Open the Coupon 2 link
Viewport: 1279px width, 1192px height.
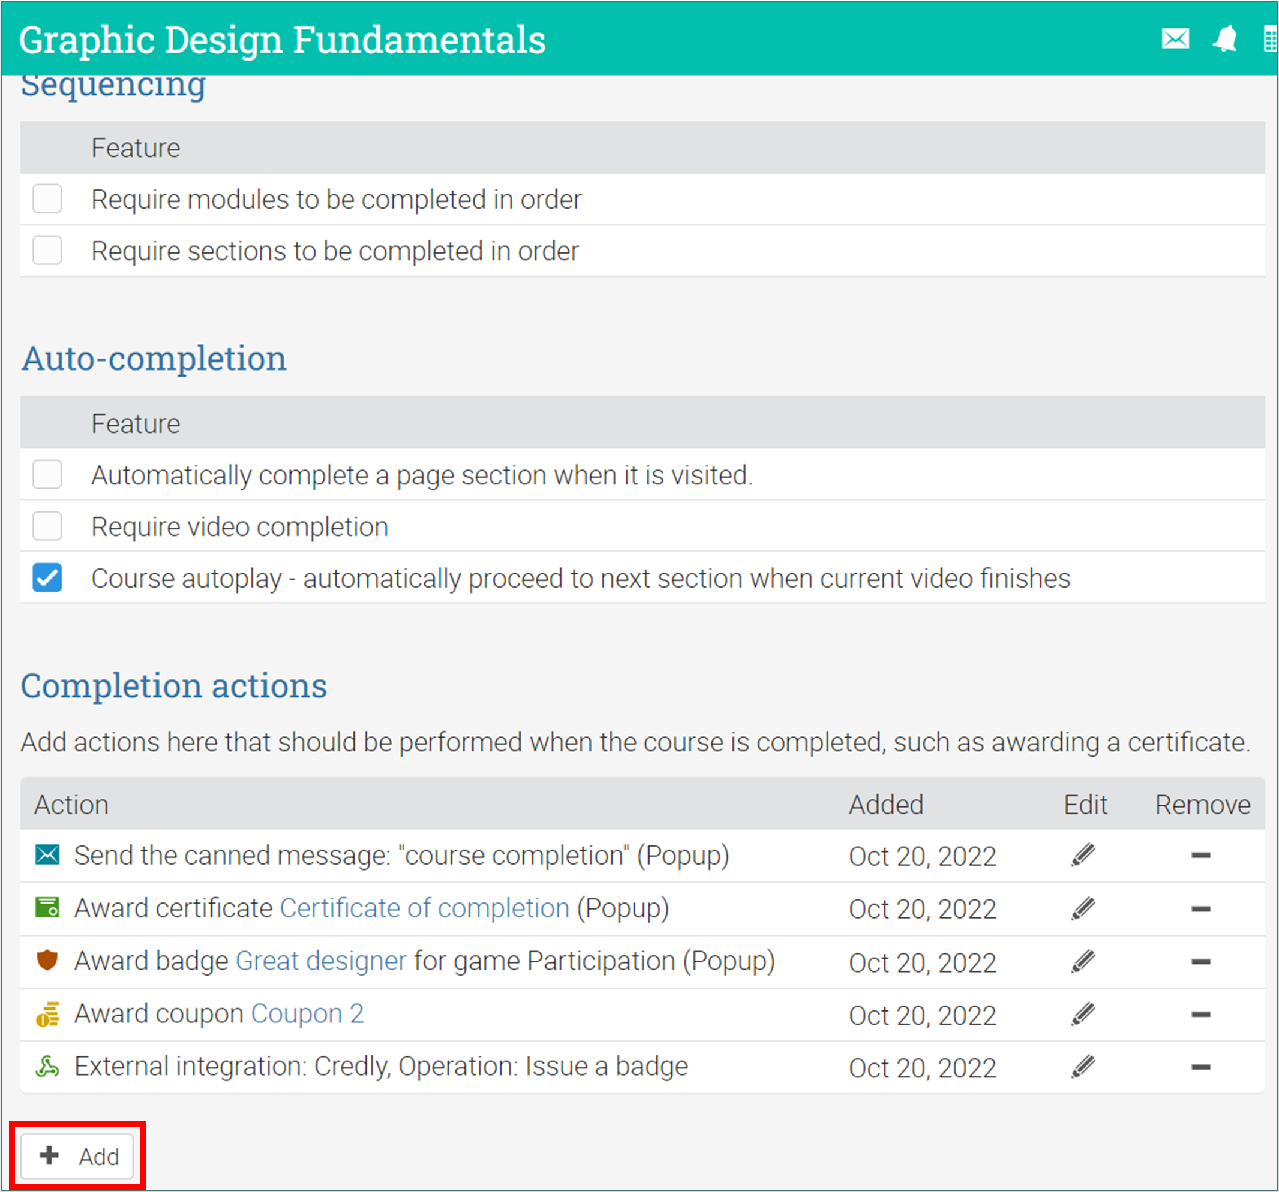[x=307, y=1014]
